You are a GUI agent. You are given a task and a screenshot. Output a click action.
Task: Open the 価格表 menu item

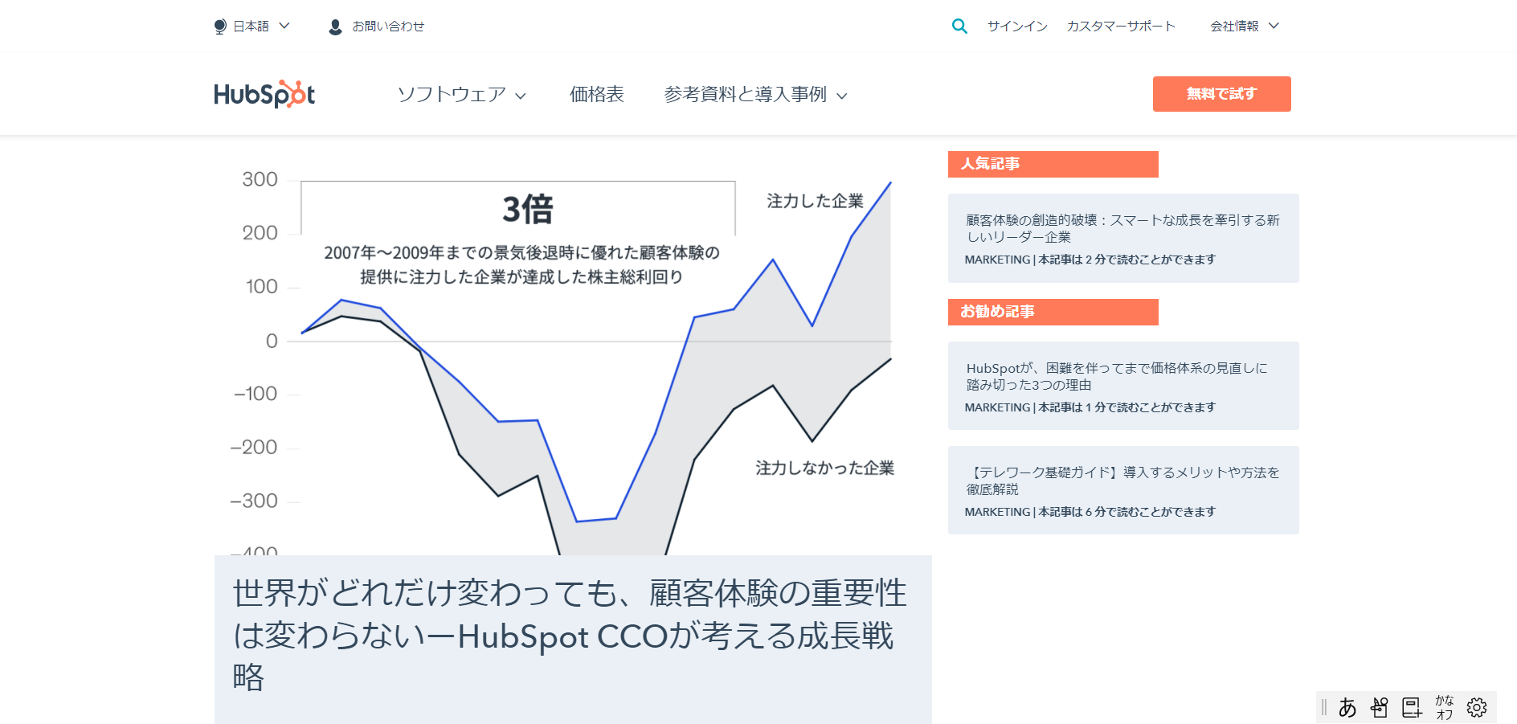click(x=596, y=95)
